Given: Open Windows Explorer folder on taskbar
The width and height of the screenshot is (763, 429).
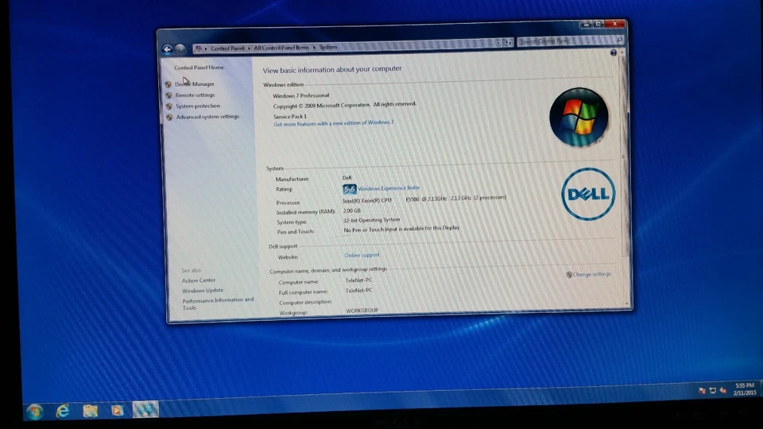Looking at the screenshot, I should (x=90, y=411).
